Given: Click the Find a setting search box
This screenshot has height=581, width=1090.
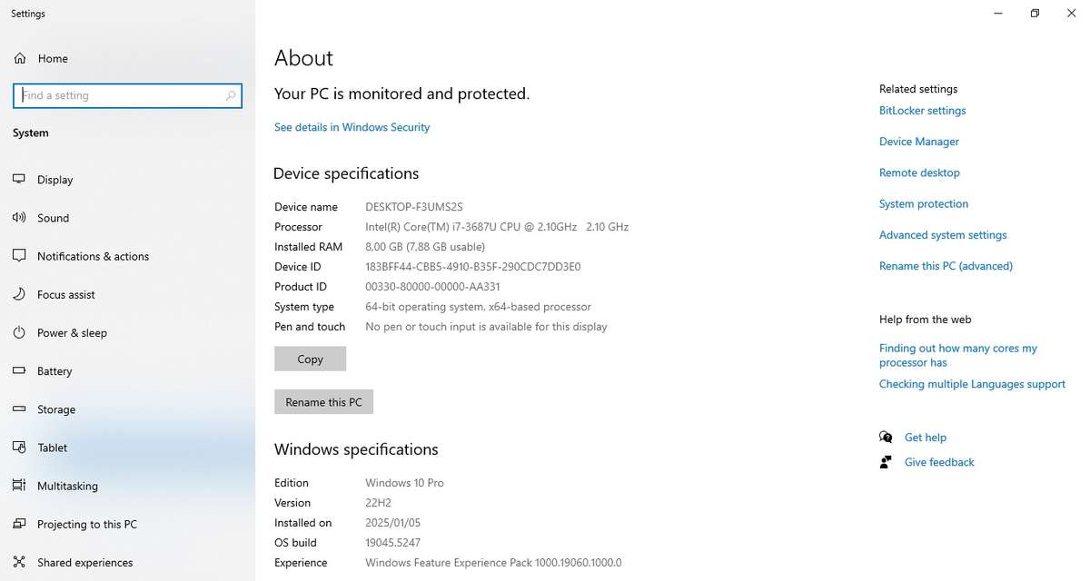Looking at the screenshot, I should 127,95.
